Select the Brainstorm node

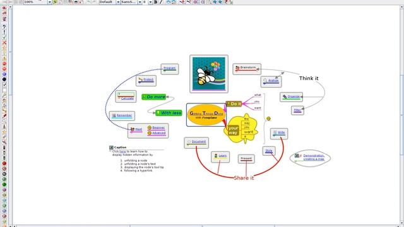point(247,69)
